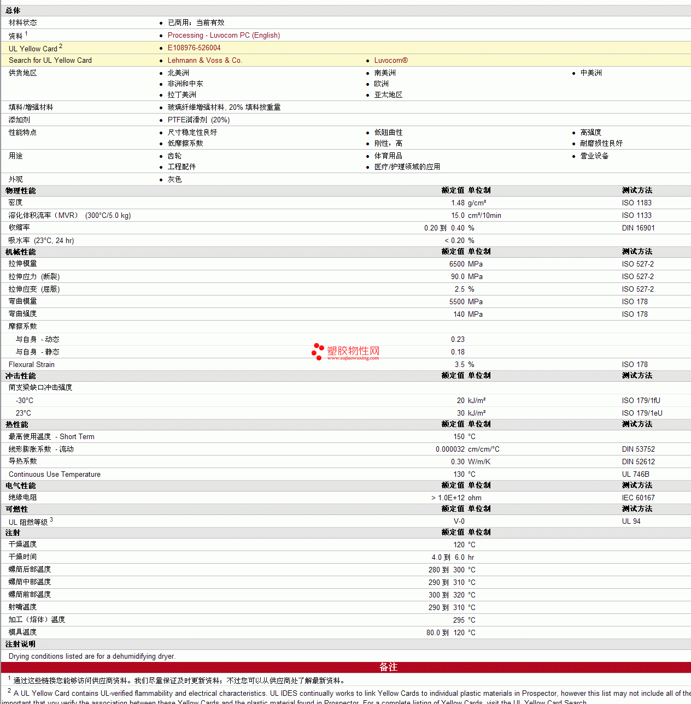691x704 pixels.
Task: Select the 螺筒后部温度 row label
Action: point(30,569)
